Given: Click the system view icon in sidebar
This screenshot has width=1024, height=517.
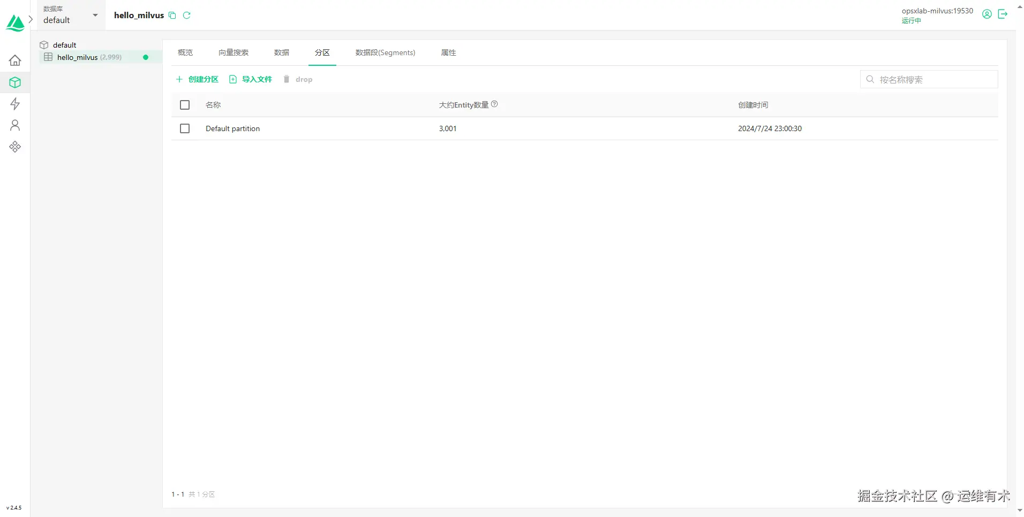Looking at the screenshot, I should pyautogui.click(x=14, y=147).
